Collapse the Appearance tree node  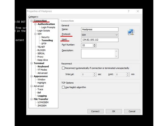(x=31, y=76)
